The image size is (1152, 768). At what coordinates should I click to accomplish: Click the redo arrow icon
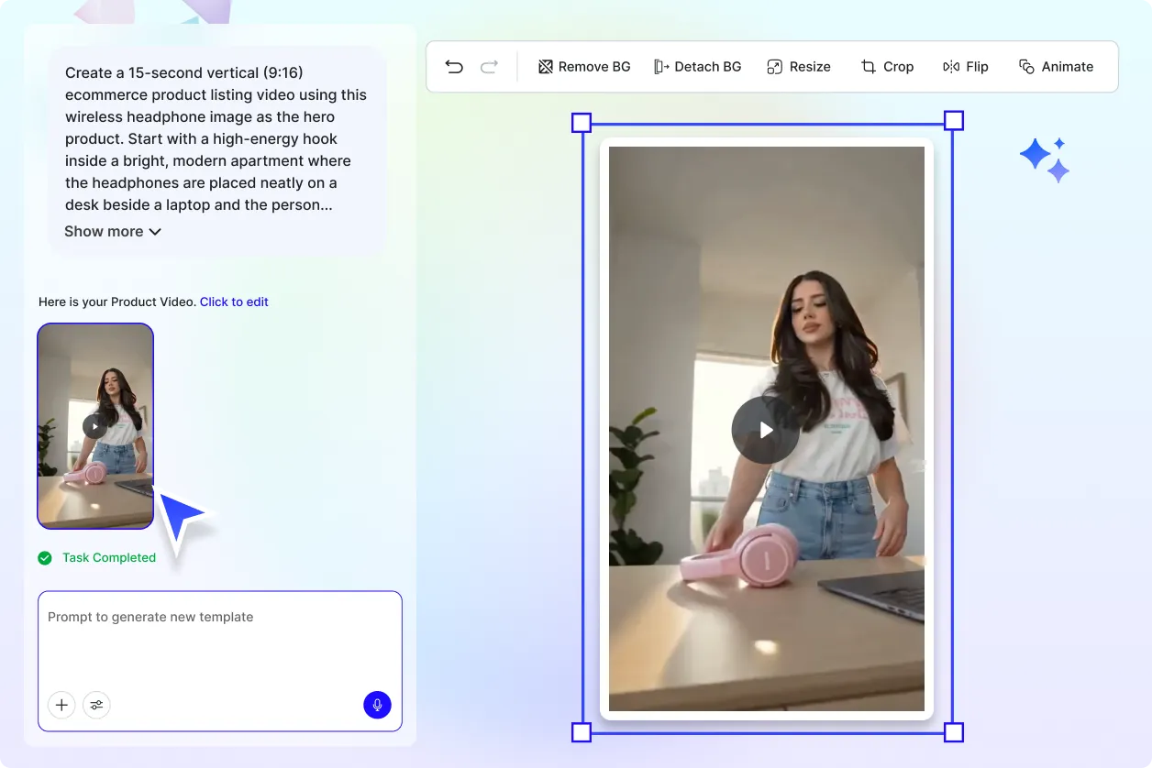489,67
